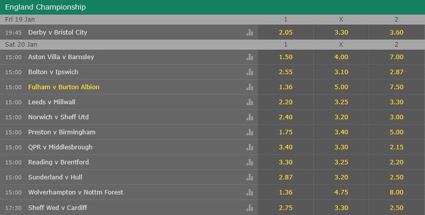Click stats icon for Bolton v Ipswich
This screenshot has height=215, width=425.
pos(250,72)
